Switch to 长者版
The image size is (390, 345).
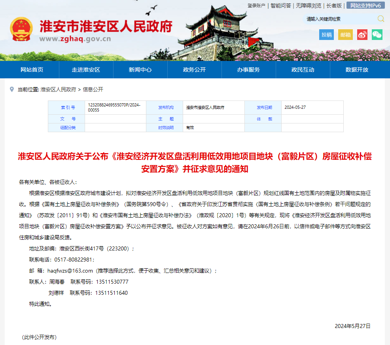(334, 6)
